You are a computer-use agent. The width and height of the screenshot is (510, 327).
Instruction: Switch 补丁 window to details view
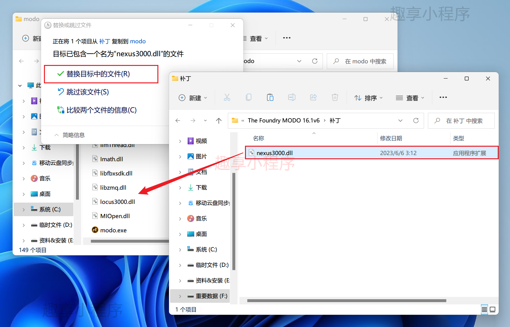(x=484, y=310)
